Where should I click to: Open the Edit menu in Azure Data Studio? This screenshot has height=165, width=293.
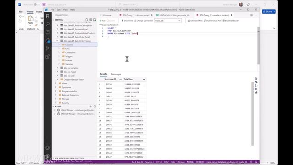tap(59, 10)
